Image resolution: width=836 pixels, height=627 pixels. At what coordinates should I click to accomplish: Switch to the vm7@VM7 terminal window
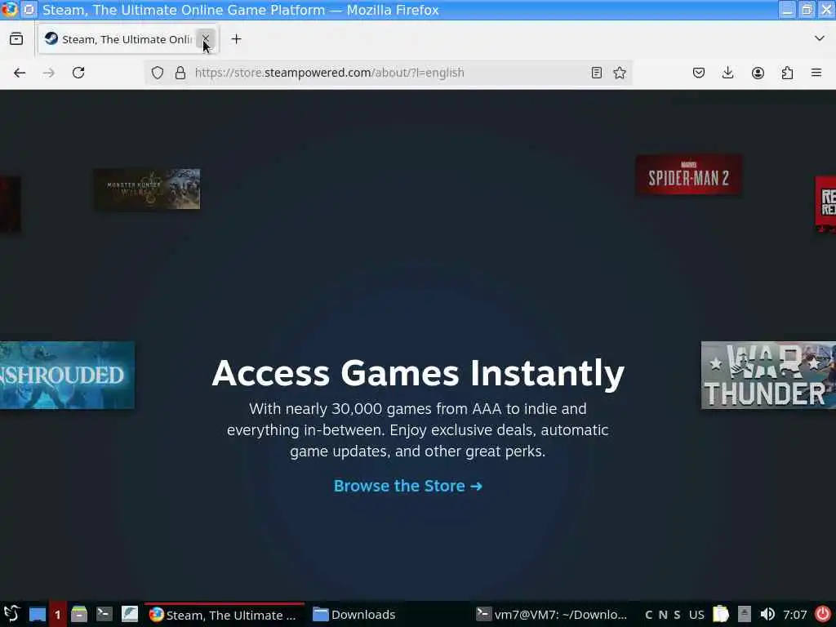pyautogui.click(x=552, y=615)
